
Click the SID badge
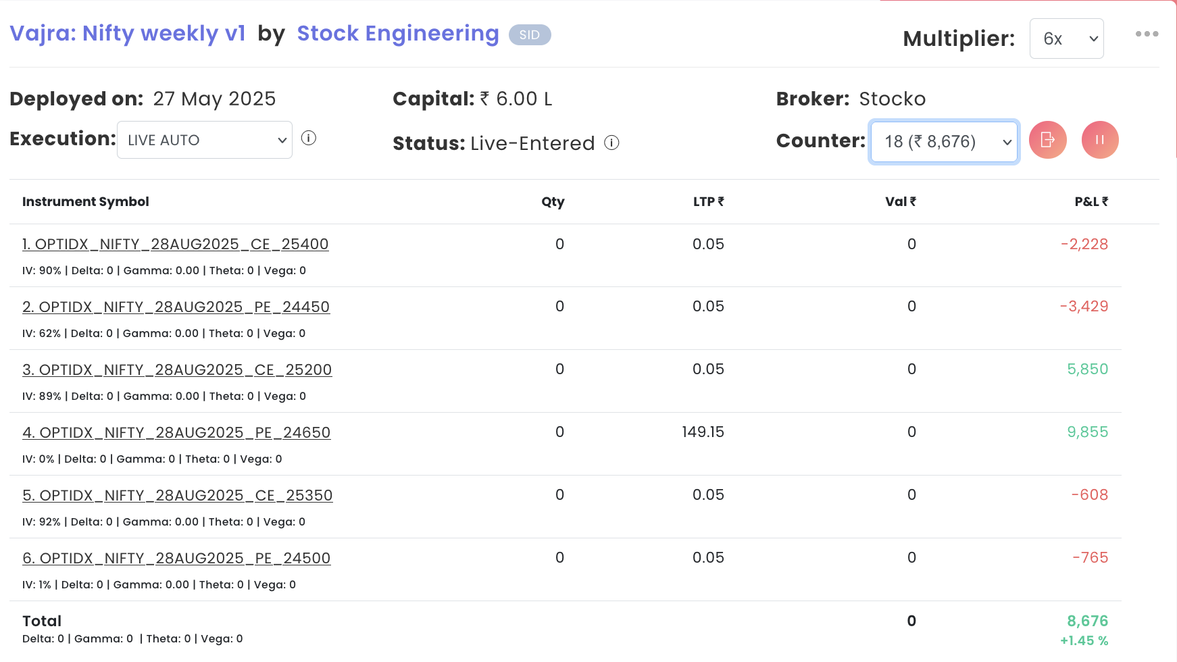click(530, 35)
